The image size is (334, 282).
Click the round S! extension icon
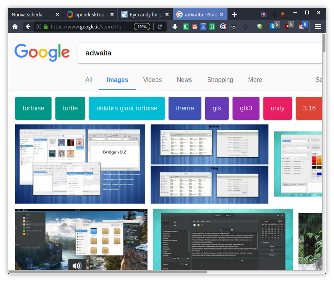pos(223,27)
